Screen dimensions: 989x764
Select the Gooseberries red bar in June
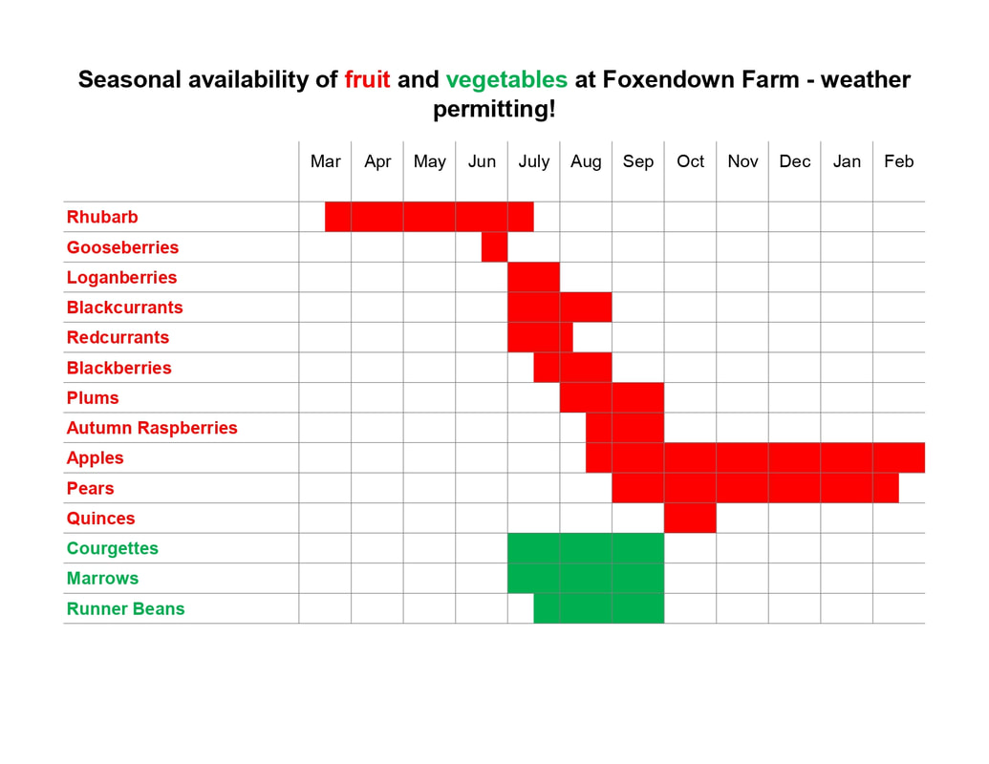pyautogui.click(x=495, y=247)
